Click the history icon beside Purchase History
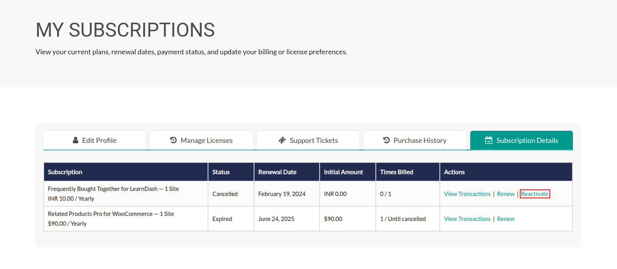The height and width of the screenshot is (269, 617). tap(386, 140)
